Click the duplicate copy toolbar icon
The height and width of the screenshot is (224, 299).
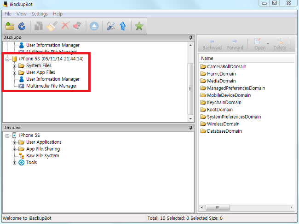(39, 26)
